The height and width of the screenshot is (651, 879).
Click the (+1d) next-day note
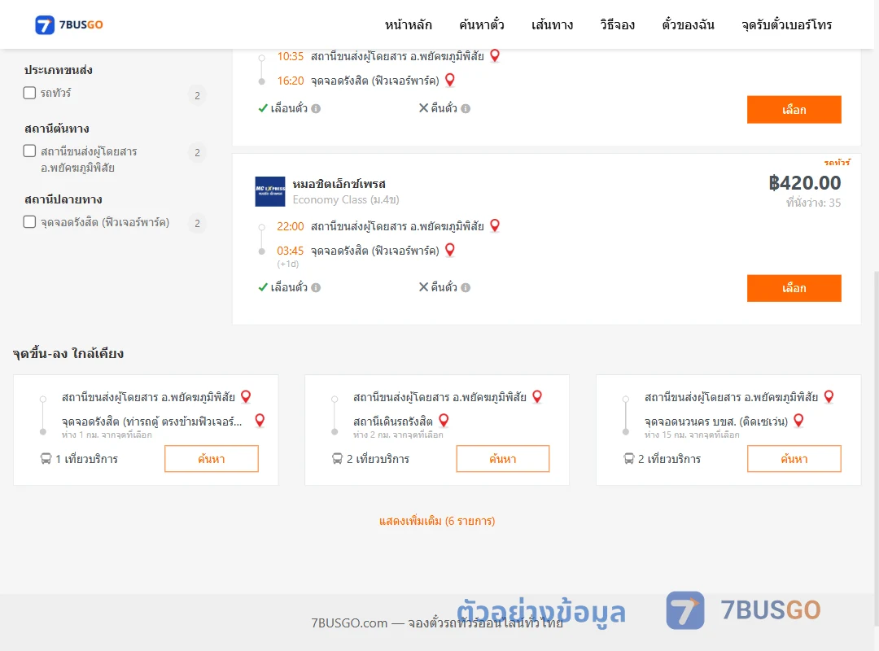click(x=287, y=264)
